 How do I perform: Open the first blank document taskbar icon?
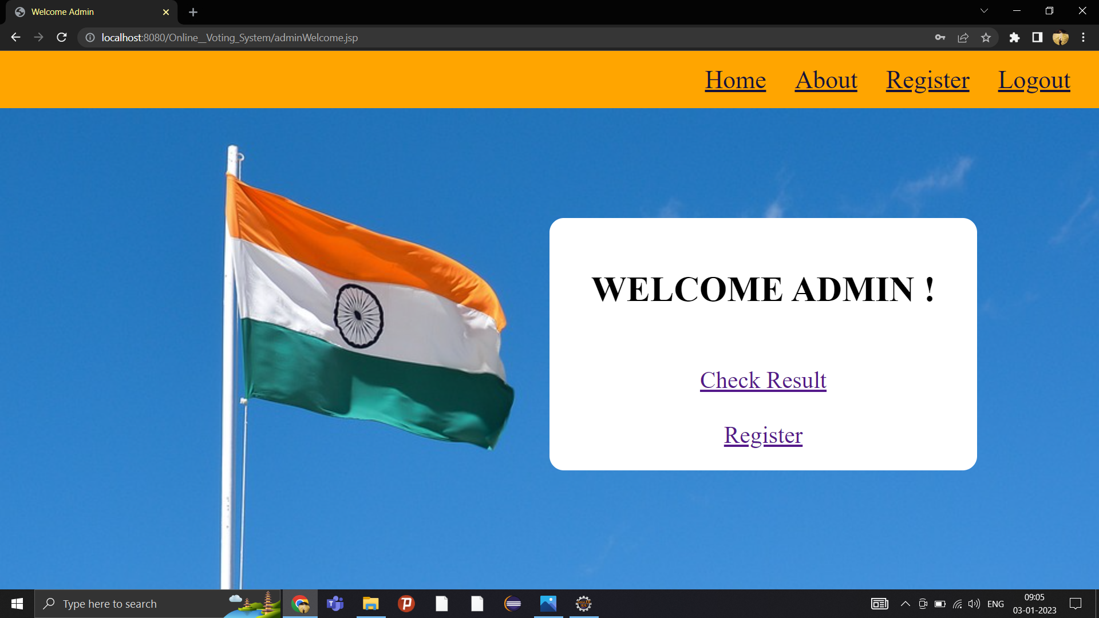pos(442,604)
